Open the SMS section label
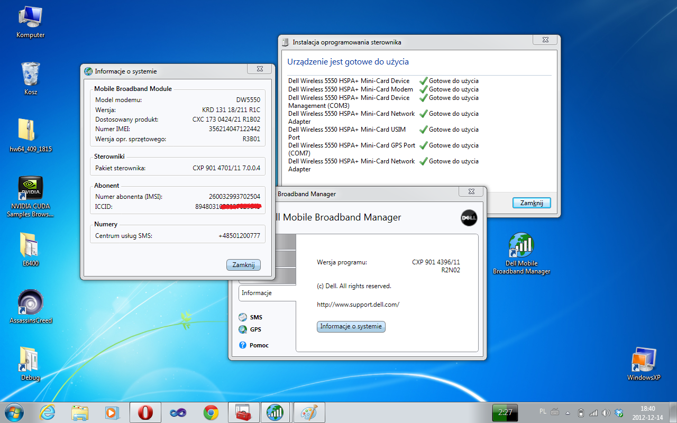 pos(257,317)
